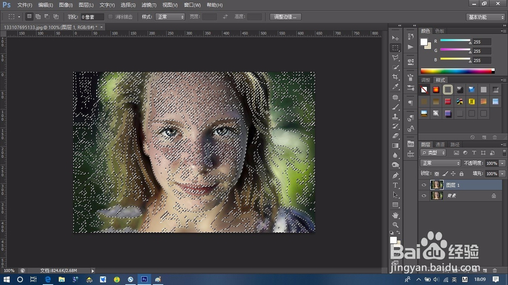Open the 基本功能 workspace dropdown
Screen dimensions: 508x285
[x=485, y=17]
